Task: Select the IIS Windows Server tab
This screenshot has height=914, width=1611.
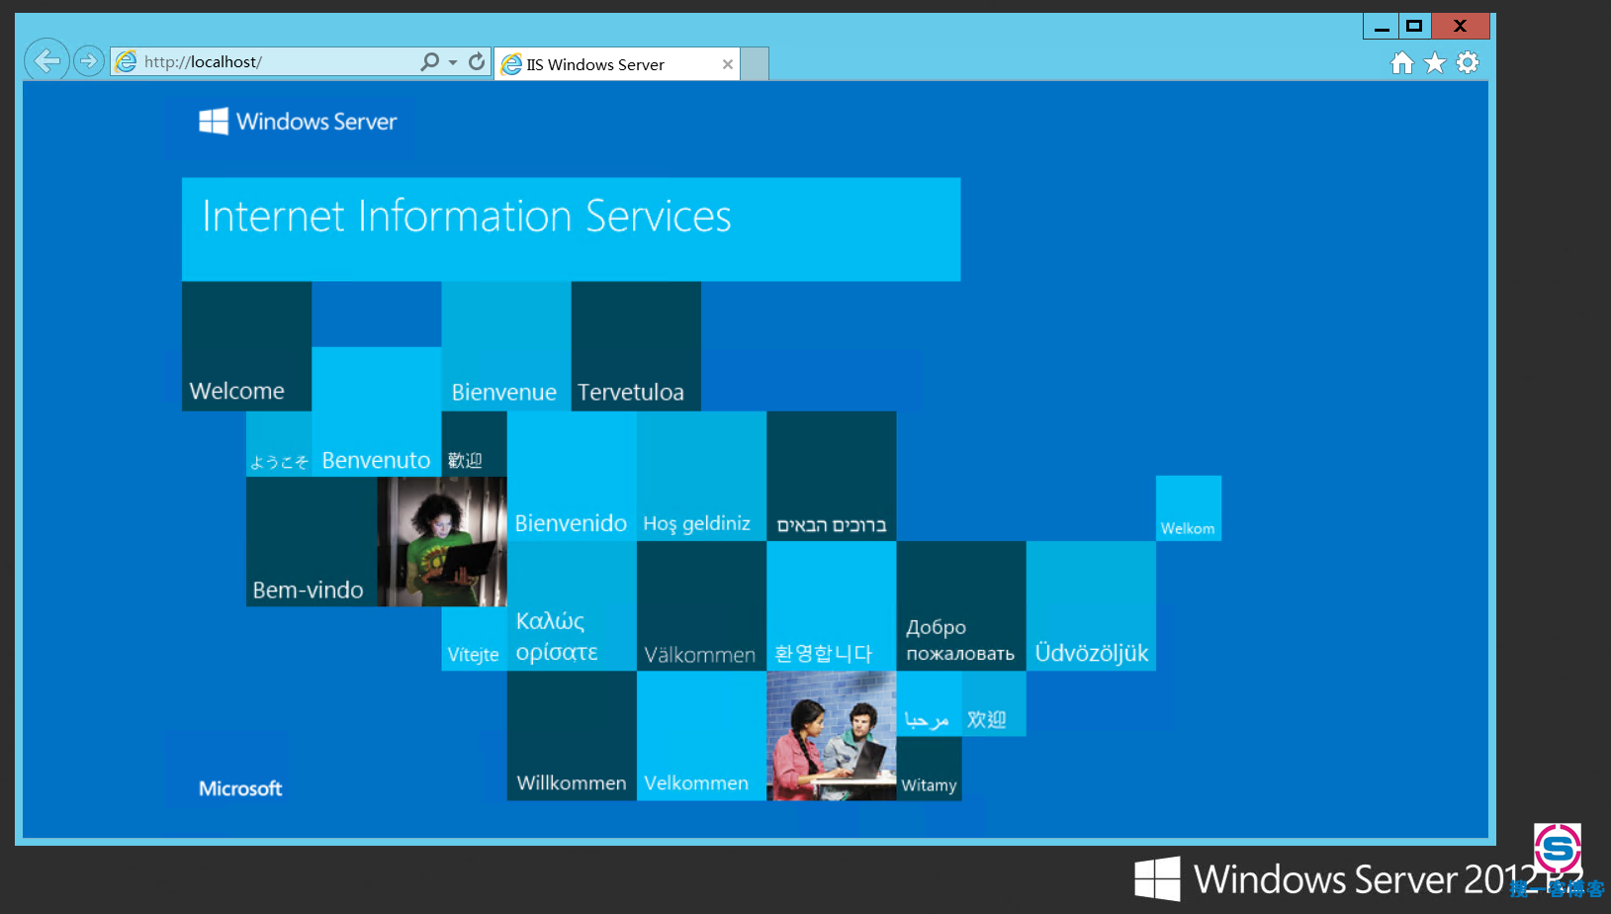Action: [603, 64]
